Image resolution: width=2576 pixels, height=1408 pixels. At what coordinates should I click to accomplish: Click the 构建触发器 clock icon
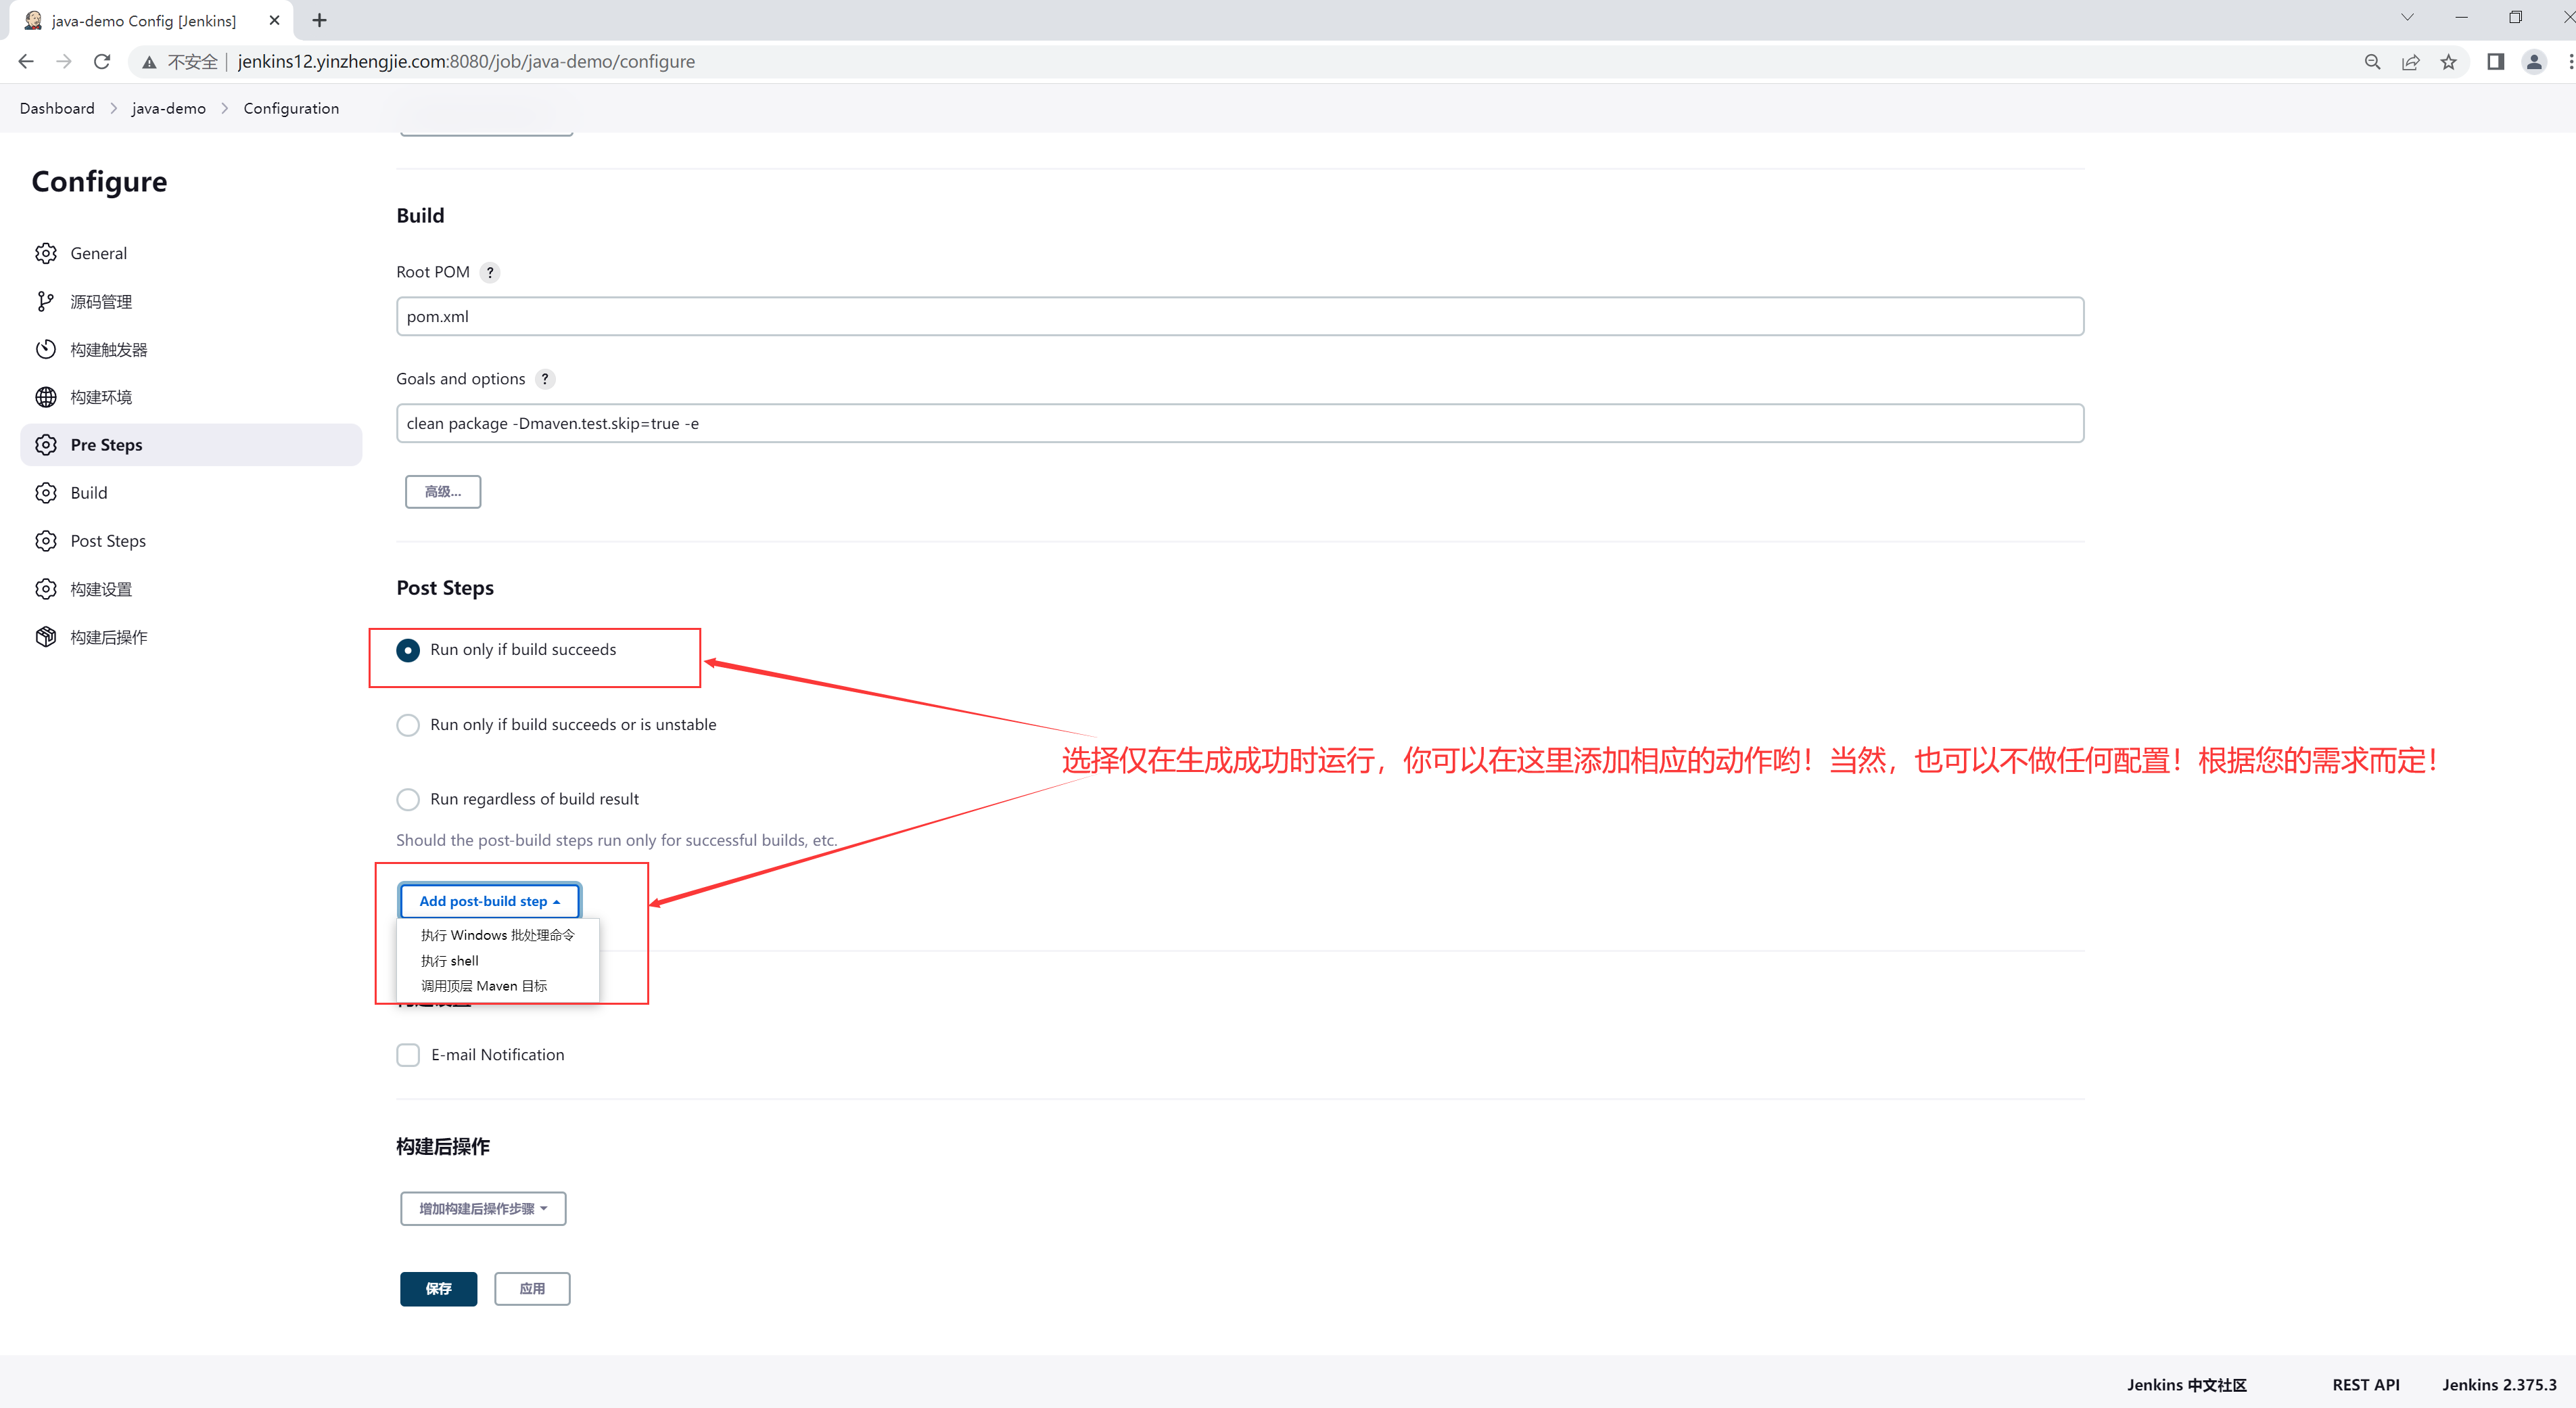tap(46, 349)
